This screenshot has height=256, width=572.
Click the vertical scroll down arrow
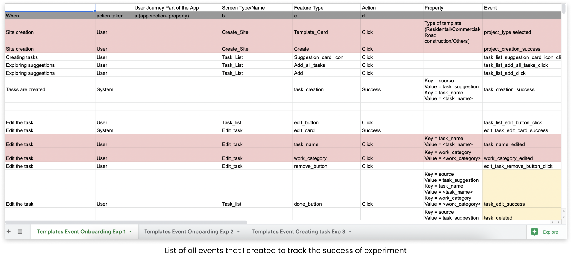(x=563, y=217)
